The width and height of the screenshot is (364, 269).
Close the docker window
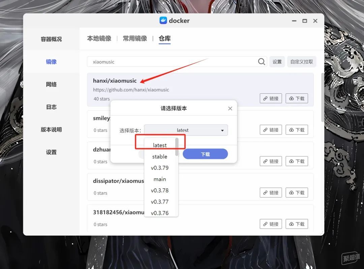[315, 21]
